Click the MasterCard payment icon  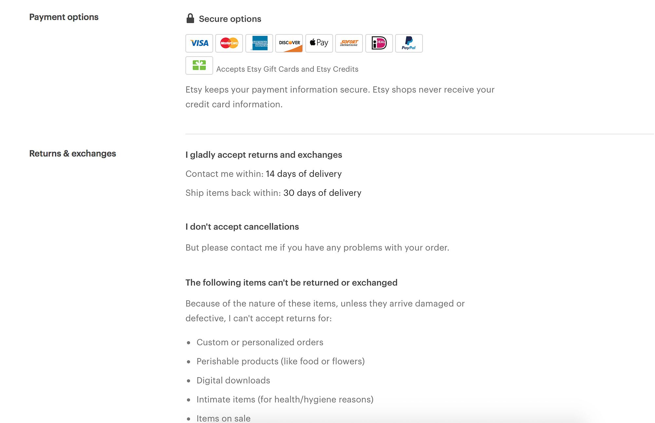coord(229,43)
